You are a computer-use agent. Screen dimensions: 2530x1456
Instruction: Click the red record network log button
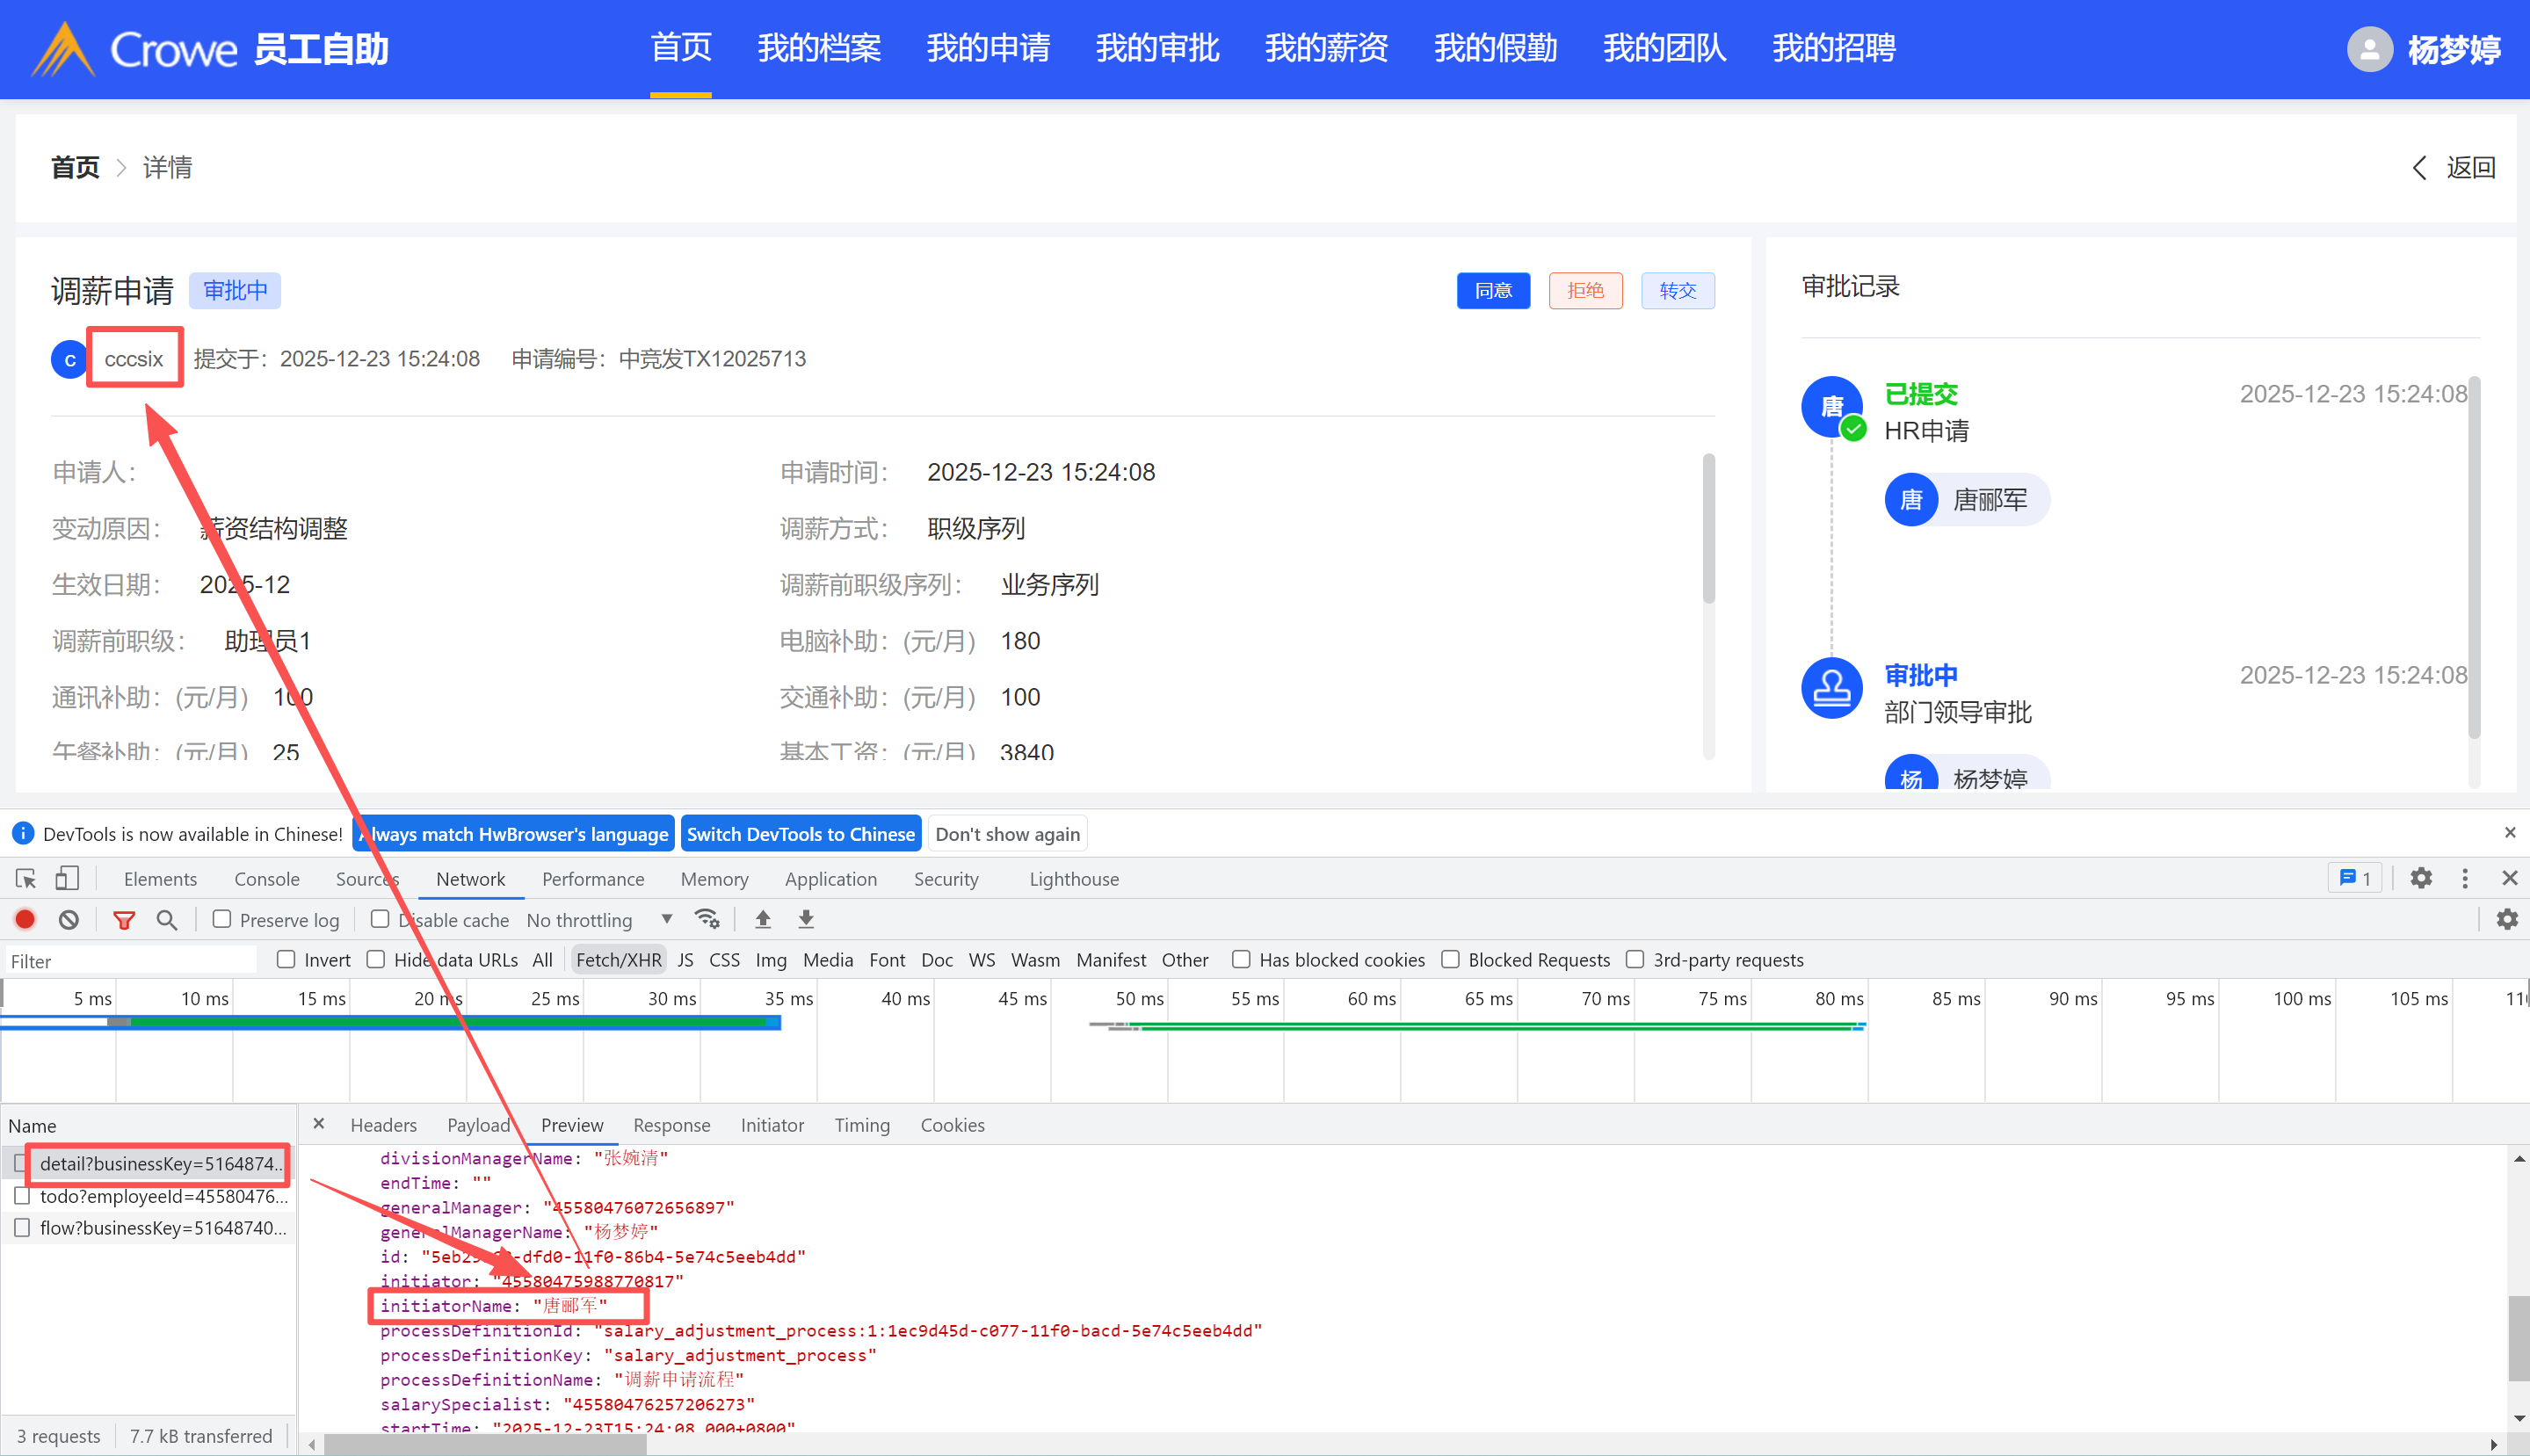pyautogui.click(x=25, y=919)
